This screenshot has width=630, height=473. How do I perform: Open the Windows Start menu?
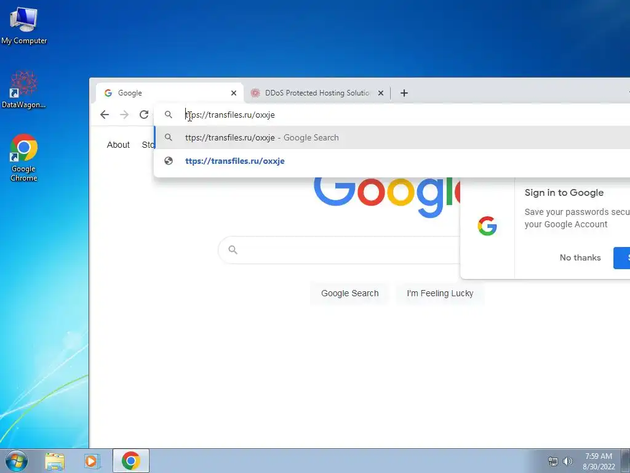[x=17, y=461]
